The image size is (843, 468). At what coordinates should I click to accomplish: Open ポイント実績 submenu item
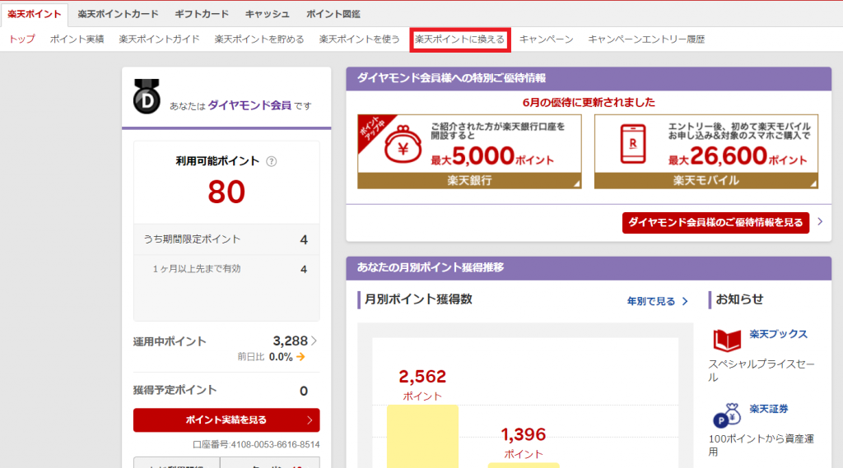coord(77,39)
